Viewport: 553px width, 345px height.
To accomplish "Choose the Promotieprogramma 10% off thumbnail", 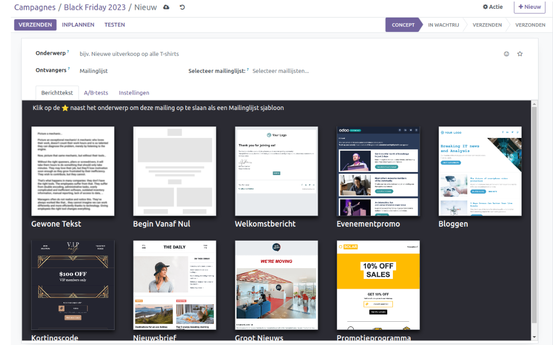I will pyautogui.click(x=378, y=285).
